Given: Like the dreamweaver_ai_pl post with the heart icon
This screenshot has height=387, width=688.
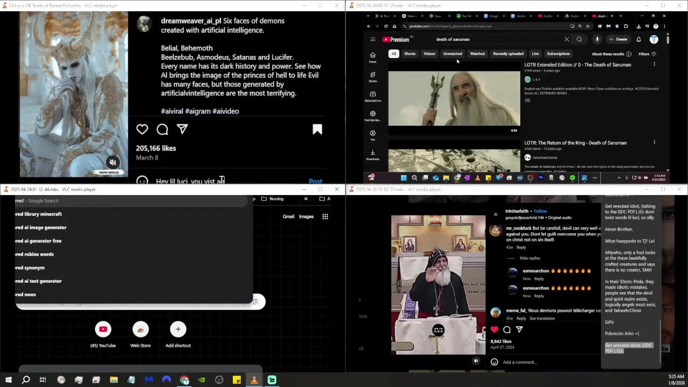Looking at the screenshot, I should point(142,130).
